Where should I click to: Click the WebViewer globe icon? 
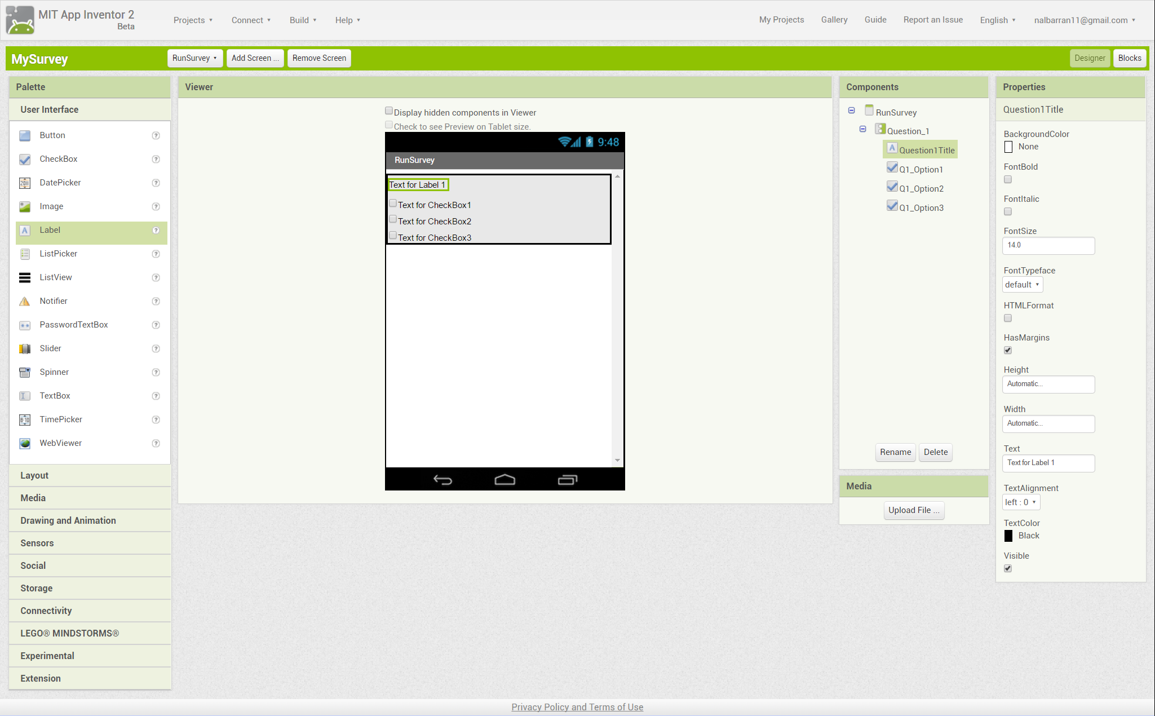click(x=25, y=443)
